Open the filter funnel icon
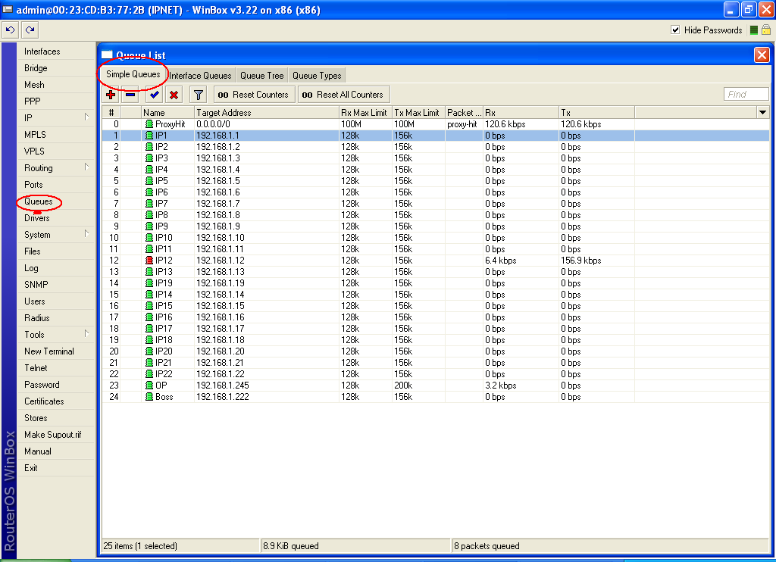The image size is (776, 562). coord(199,95)
